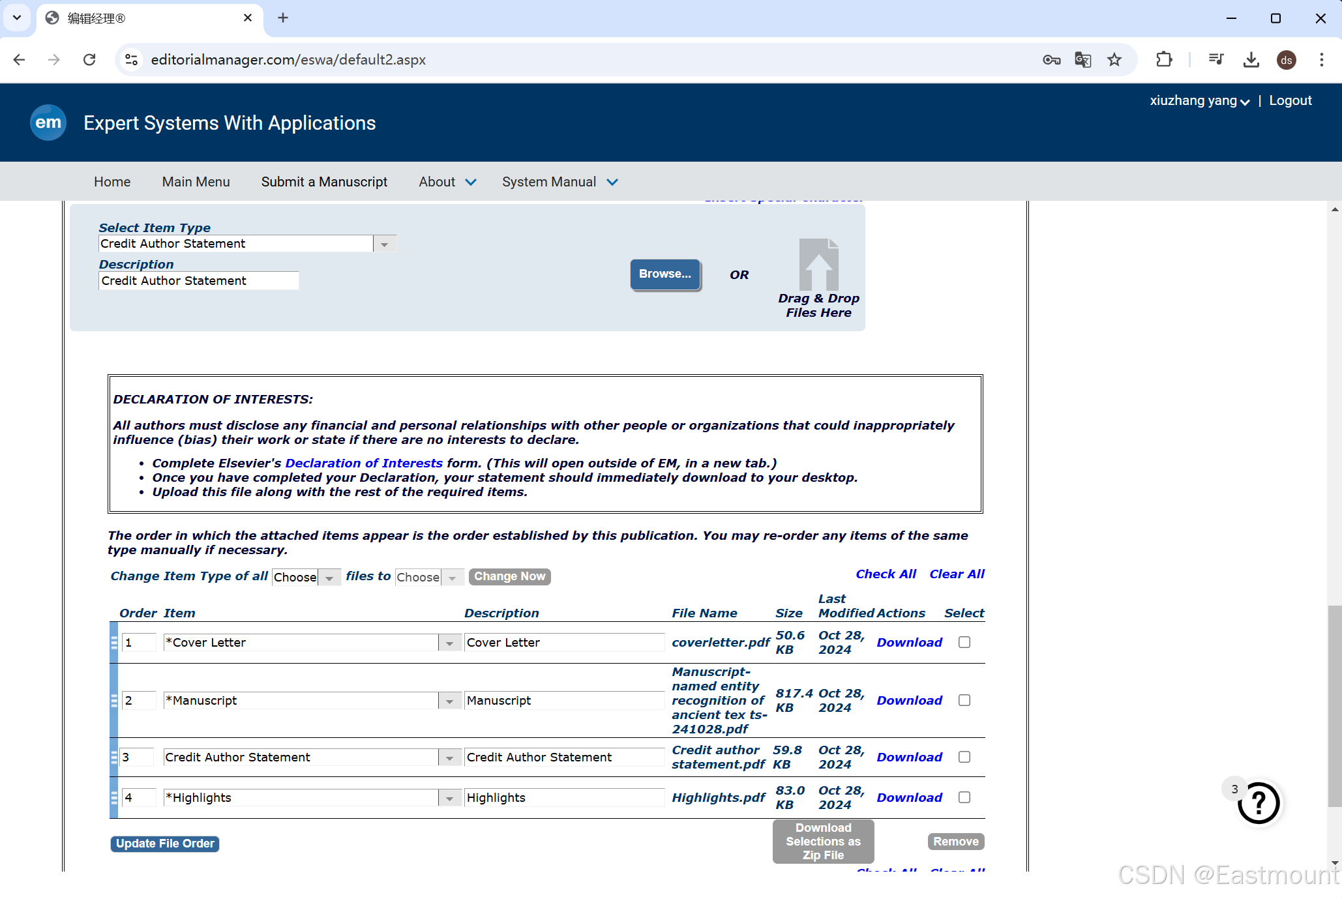
Task: Open the *Manuscript item type dropdown
Action: [x=449, y=701]
